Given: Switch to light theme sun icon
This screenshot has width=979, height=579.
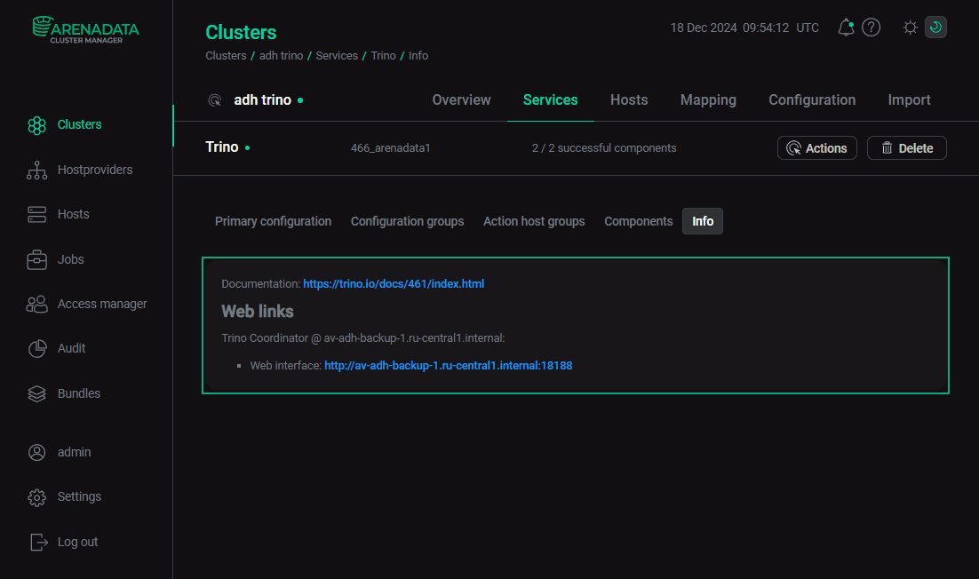Looking at the screenshot, I should pyautogui.click(x=911, y=28).
